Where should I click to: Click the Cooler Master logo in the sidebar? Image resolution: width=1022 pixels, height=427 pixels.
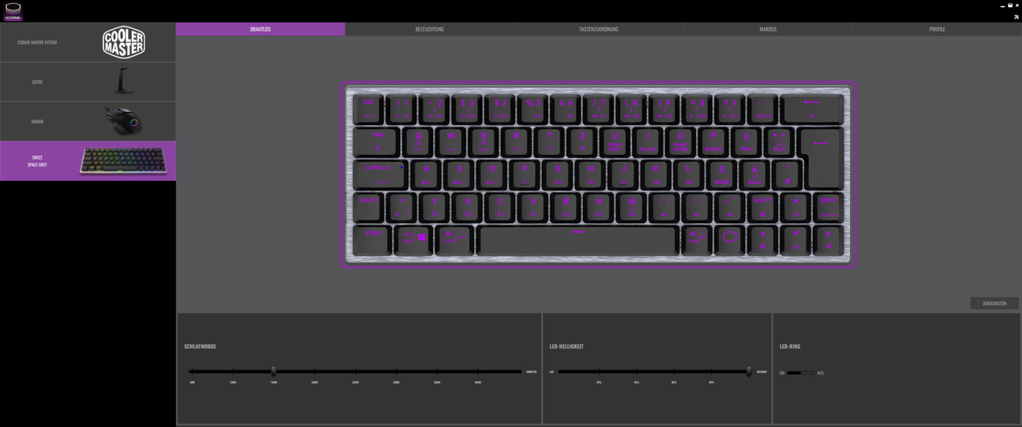pos(123,43)
